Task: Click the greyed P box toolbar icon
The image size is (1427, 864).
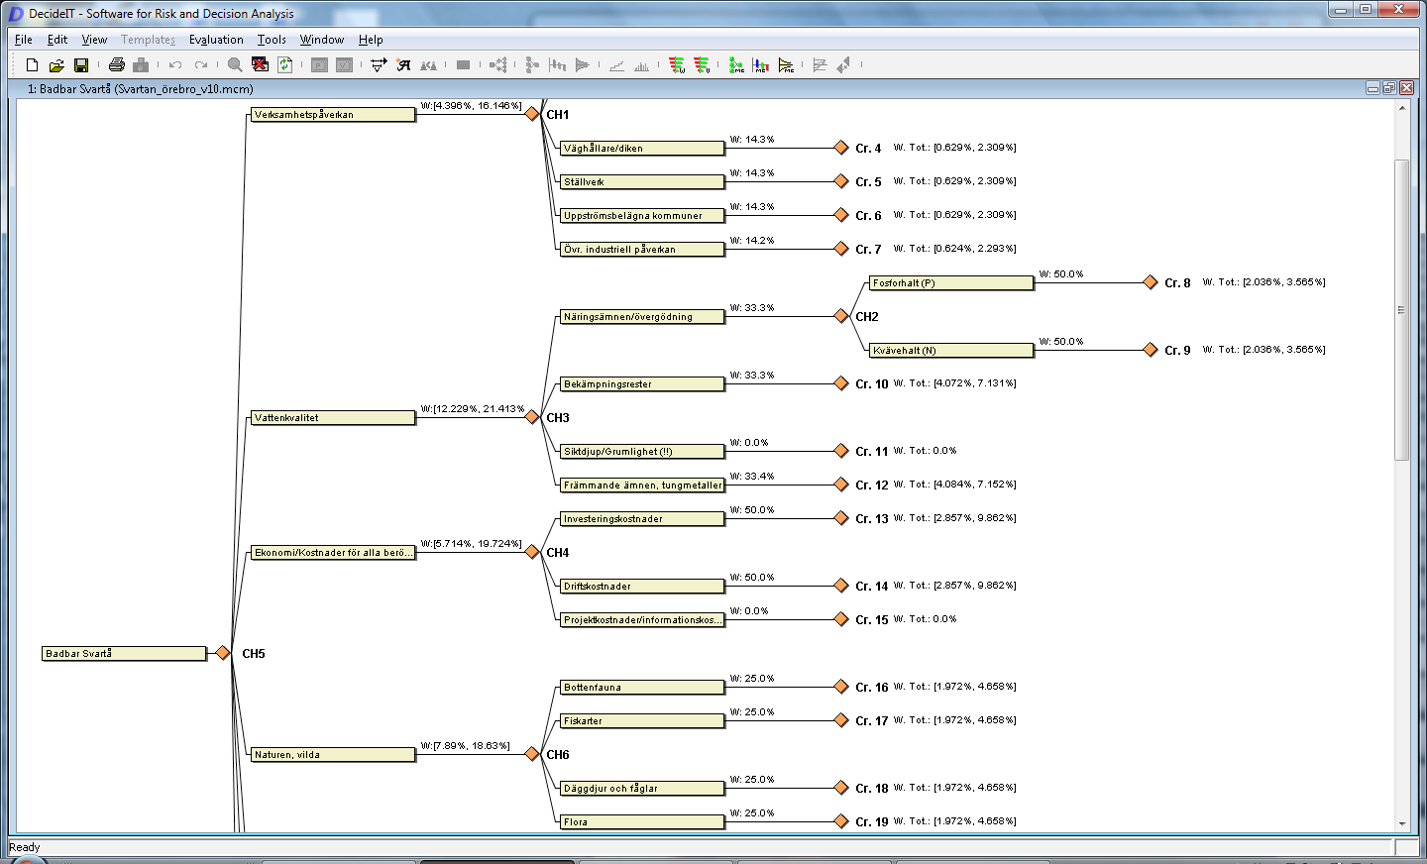Action: tap(319, 65)
